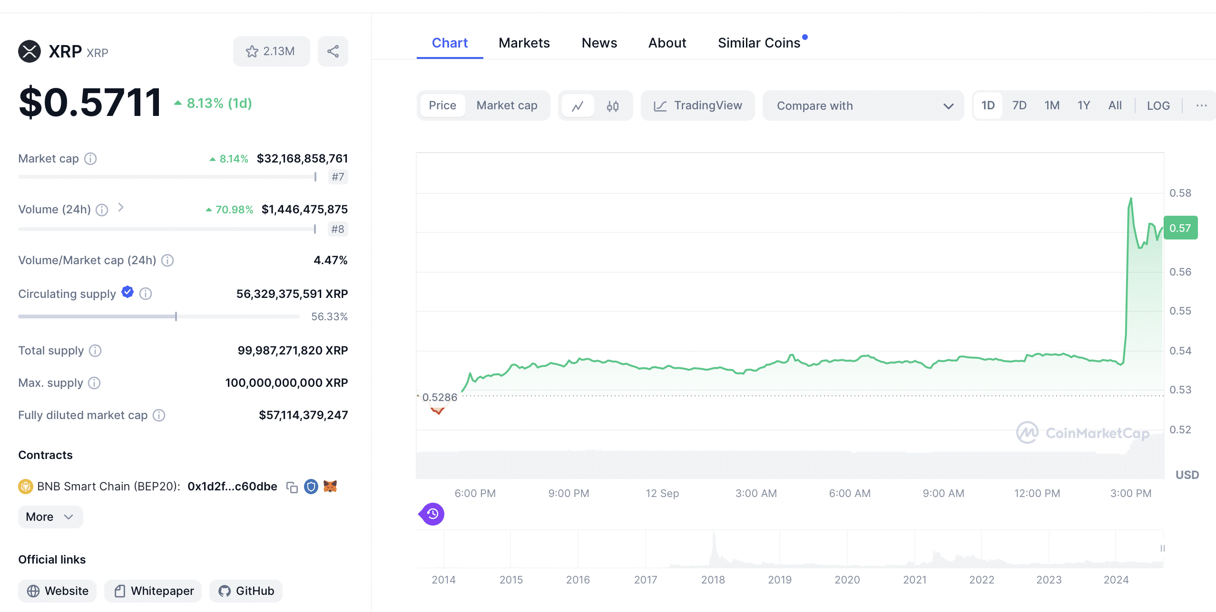This screenshot has width=1216, height=612.
Task: Click the blue shield wallet icon
Action: (311, 487)
